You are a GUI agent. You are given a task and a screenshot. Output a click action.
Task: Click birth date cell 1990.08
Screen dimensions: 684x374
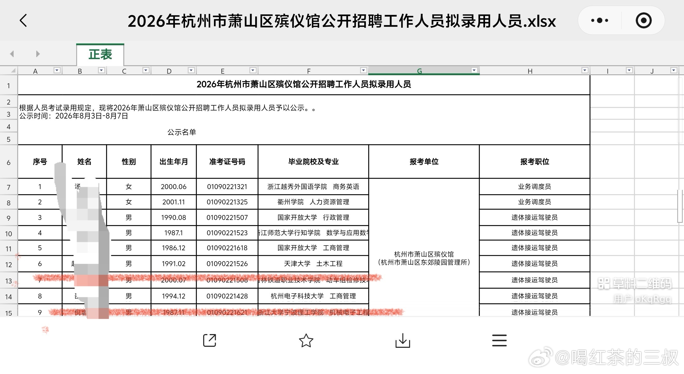(x=174, y=217)
